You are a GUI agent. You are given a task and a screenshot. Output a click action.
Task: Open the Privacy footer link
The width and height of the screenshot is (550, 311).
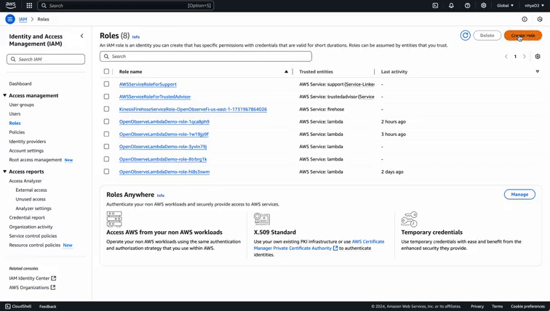[477, 307]
